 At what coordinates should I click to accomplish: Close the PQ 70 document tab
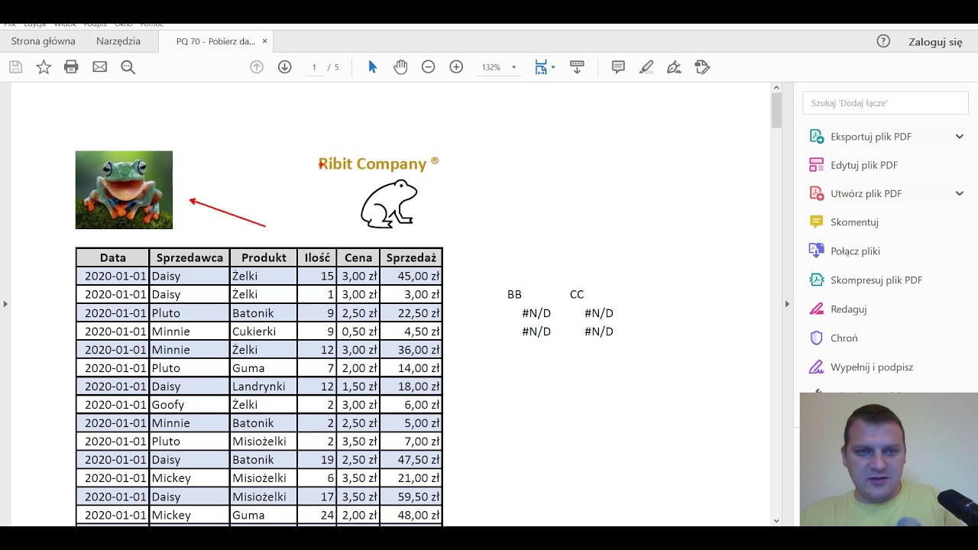click(x=265, y=41)
